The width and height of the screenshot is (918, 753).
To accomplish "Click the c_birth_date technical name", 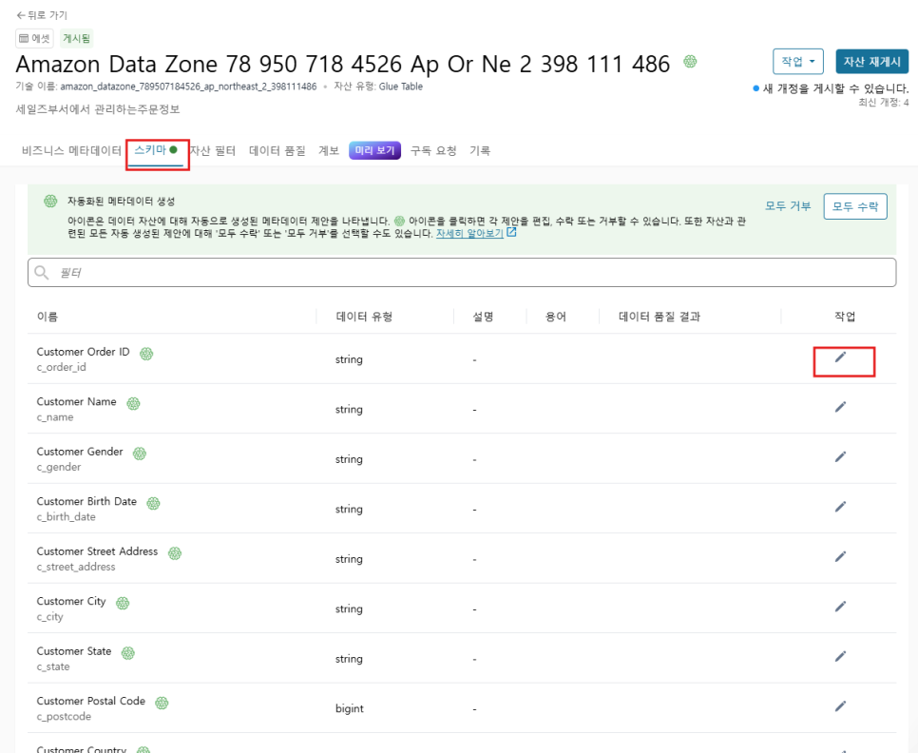I will (x=67, y=517).
